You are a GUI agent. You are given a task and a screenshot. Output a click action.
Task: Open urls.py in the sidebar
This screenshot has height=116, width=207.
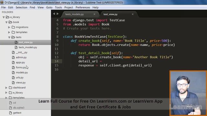coord(19,77)
